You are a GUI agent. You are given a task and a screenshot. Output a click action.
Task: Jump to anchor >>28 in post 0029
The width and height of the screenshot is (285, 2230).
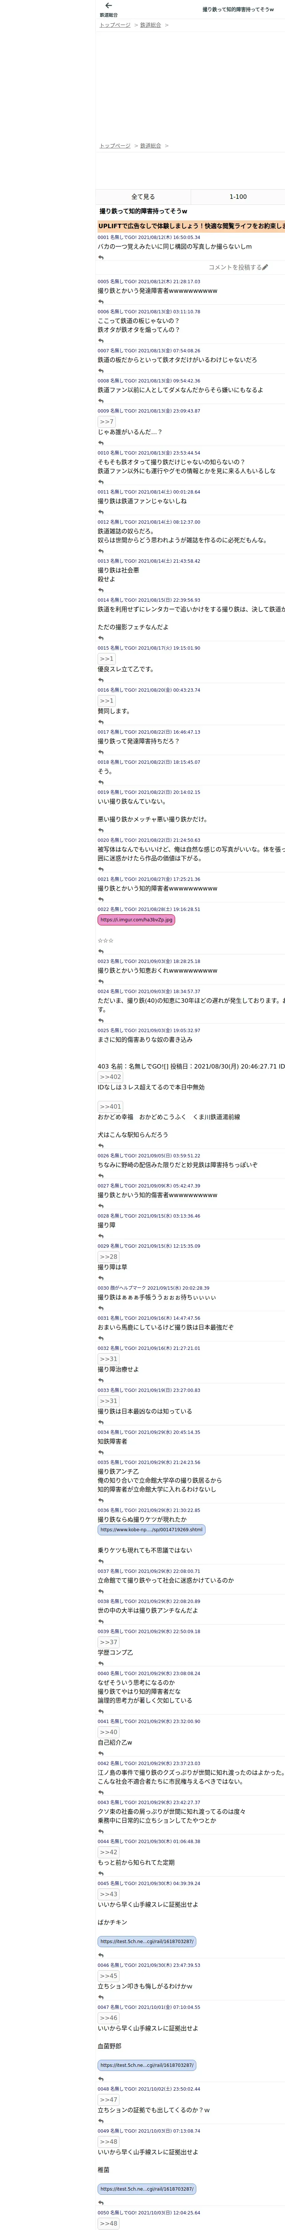tap(108, 1256)
